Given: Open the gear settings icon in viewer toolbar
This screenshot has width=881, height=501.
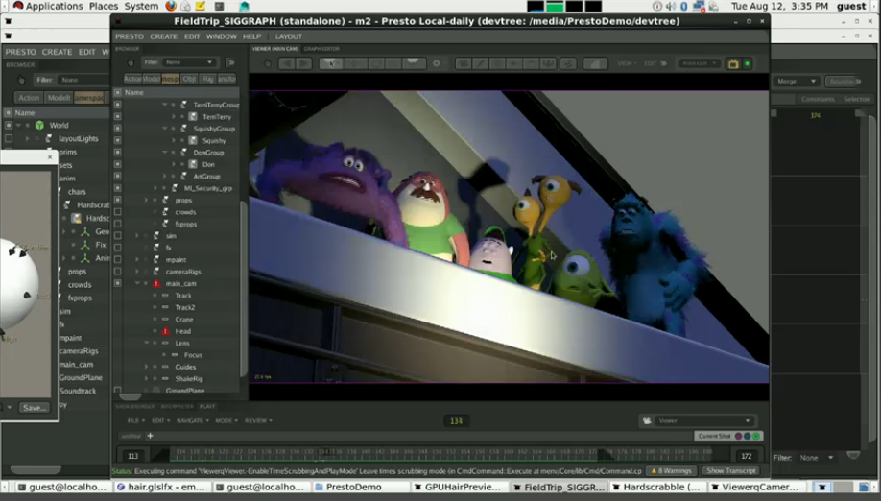Looking at the screenshot, I should pos(437,63).
